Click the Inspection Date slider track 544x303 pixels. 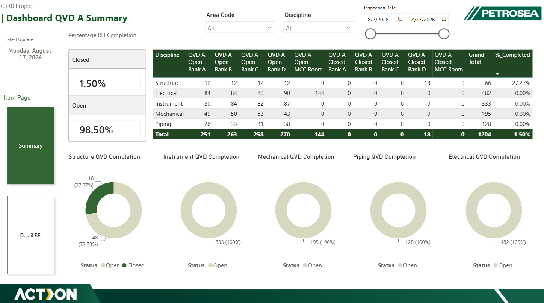[x=407, y=34]
